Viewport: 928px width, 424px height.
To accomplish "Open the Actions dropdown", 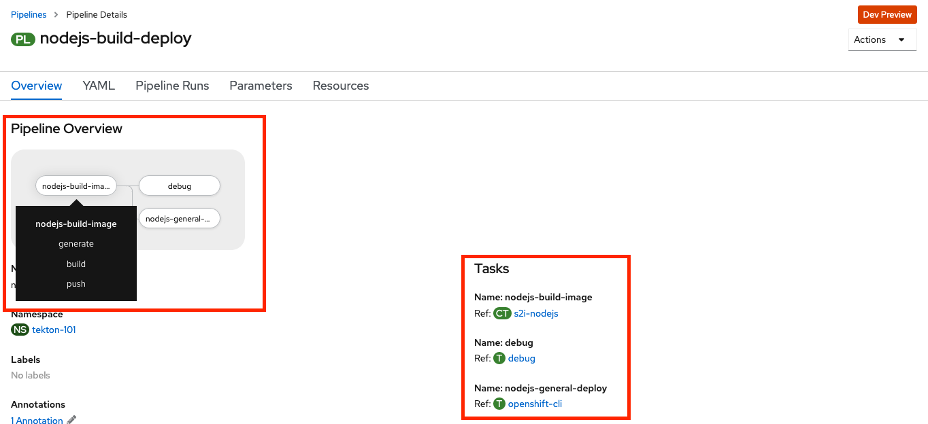I will coord(882,39).
